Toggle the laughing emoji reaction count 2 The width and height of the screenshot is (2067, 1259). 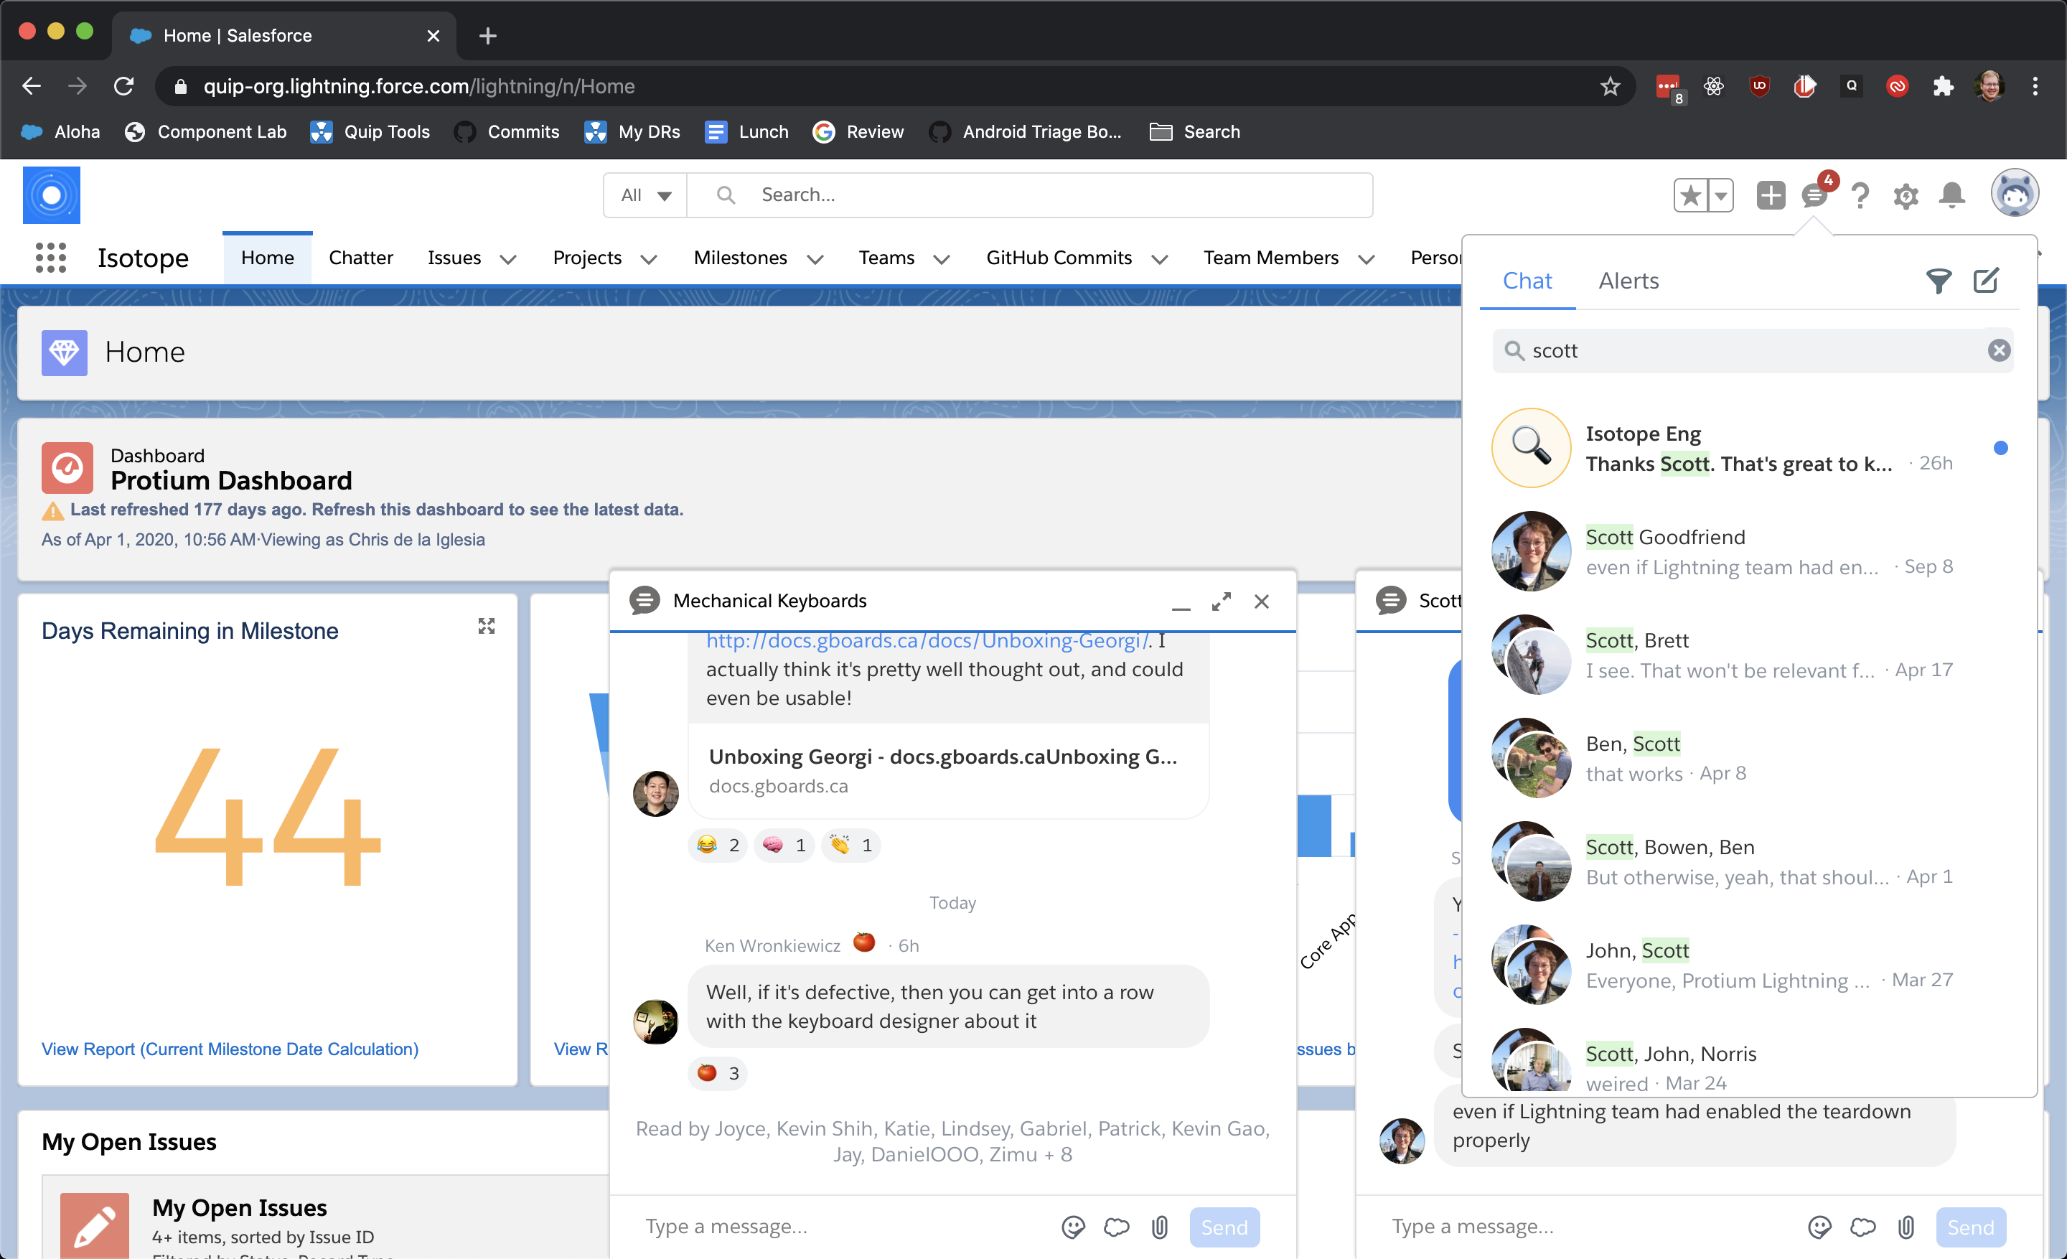tap(718, 845)
